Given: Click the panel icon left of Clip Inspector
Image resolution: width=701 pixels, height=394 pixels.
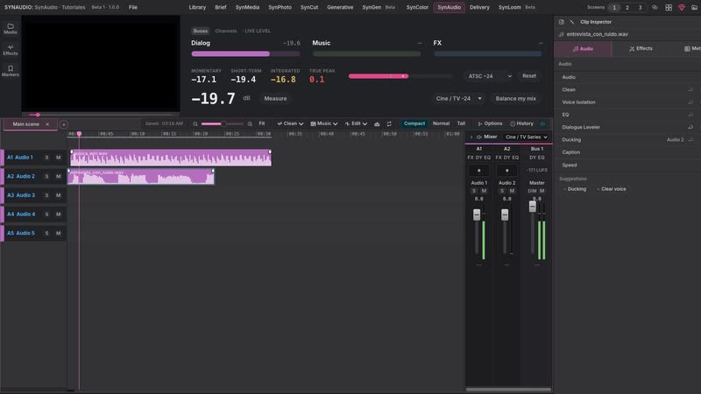Looking at the screenshot, I should click(x=561, y=22).
